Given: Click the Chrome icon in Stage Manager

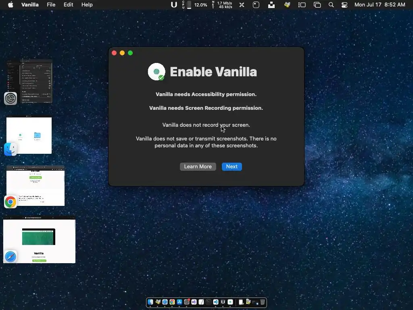Looking at the screenshot, I should point(10,202).
